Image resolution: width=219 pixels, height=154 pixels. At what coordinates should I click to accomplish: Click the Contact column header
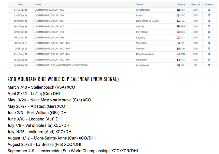(209, 4)
